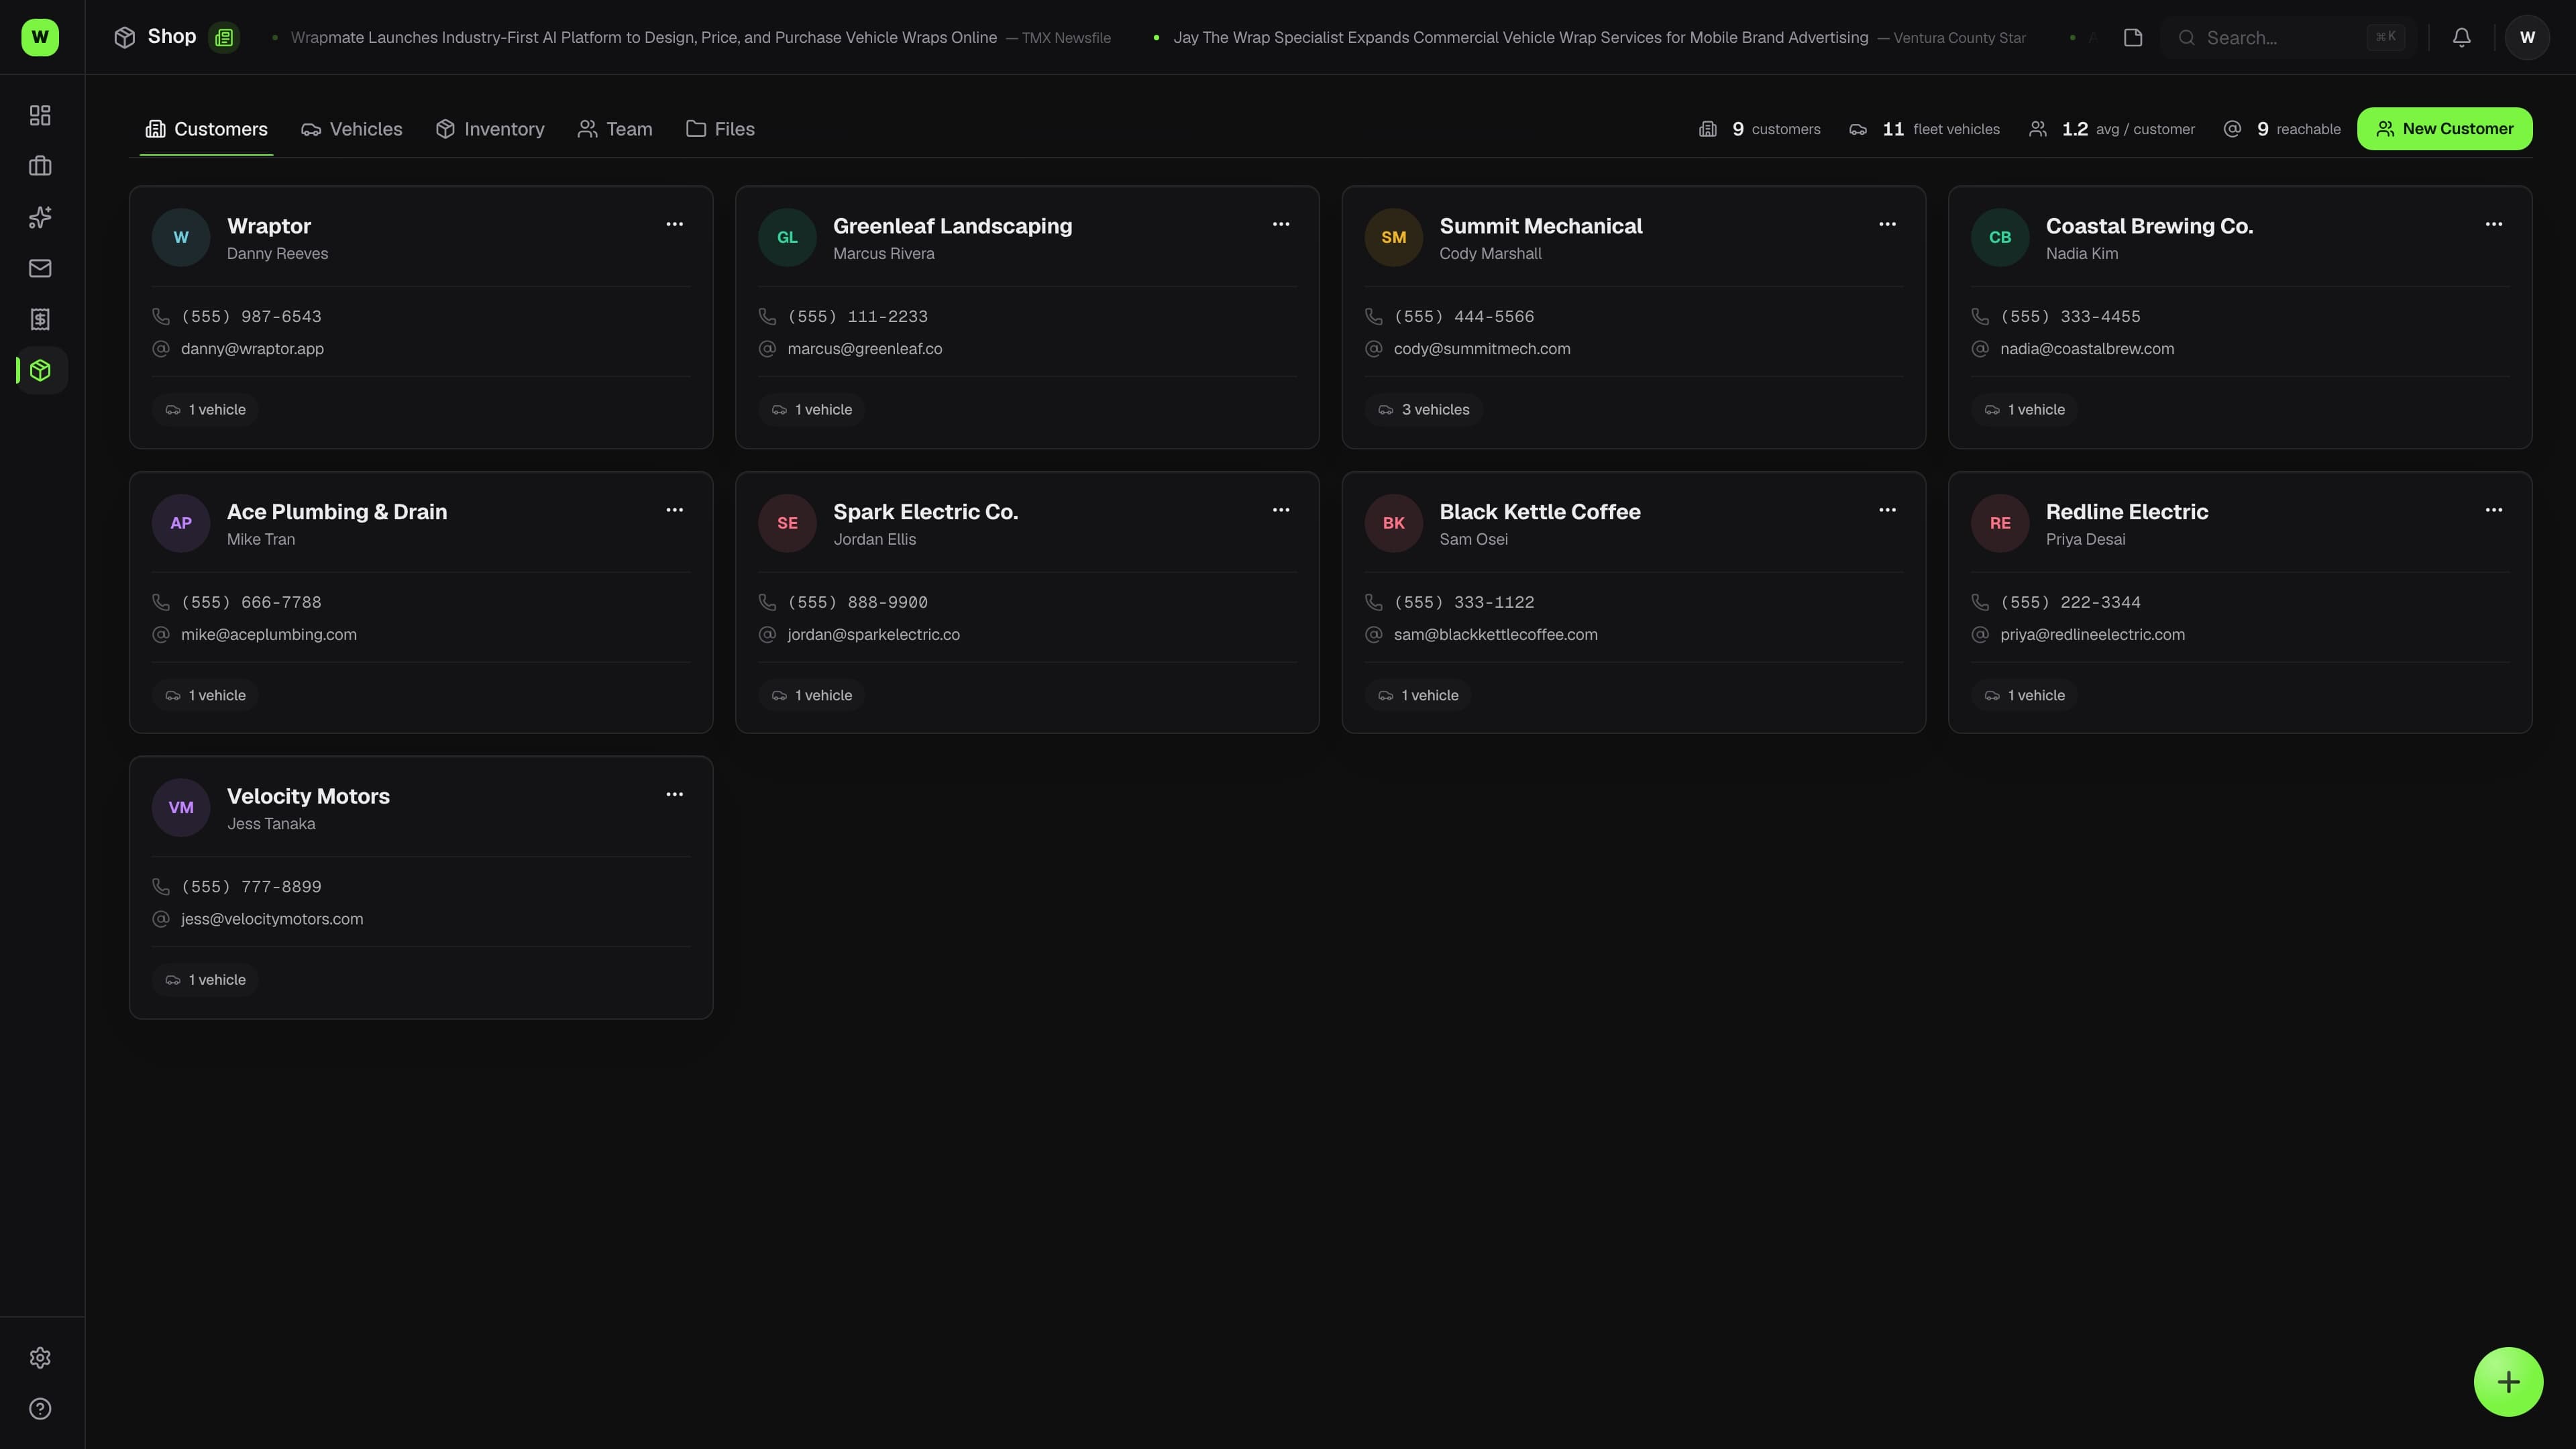This screenshot has width=2576, height=1449.
Task: Open help question mark icon
Action: (40, 1409)
